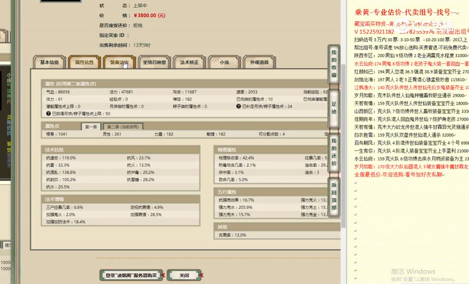Open 我的还价 side button
The height and width of the screenshot is (284, 469).
(x=334, y=152)
